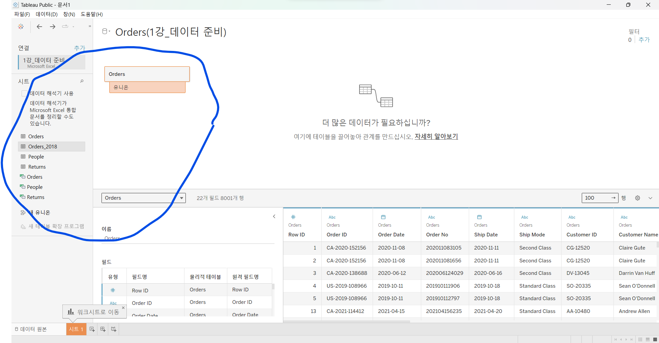659x343 pixels.
Task: Click the Ship Date calendar type icon
Action: coord(479,217)
